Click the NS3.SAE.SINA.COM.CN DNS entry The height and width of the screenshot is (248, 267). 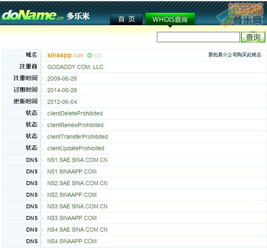(77, 206)
